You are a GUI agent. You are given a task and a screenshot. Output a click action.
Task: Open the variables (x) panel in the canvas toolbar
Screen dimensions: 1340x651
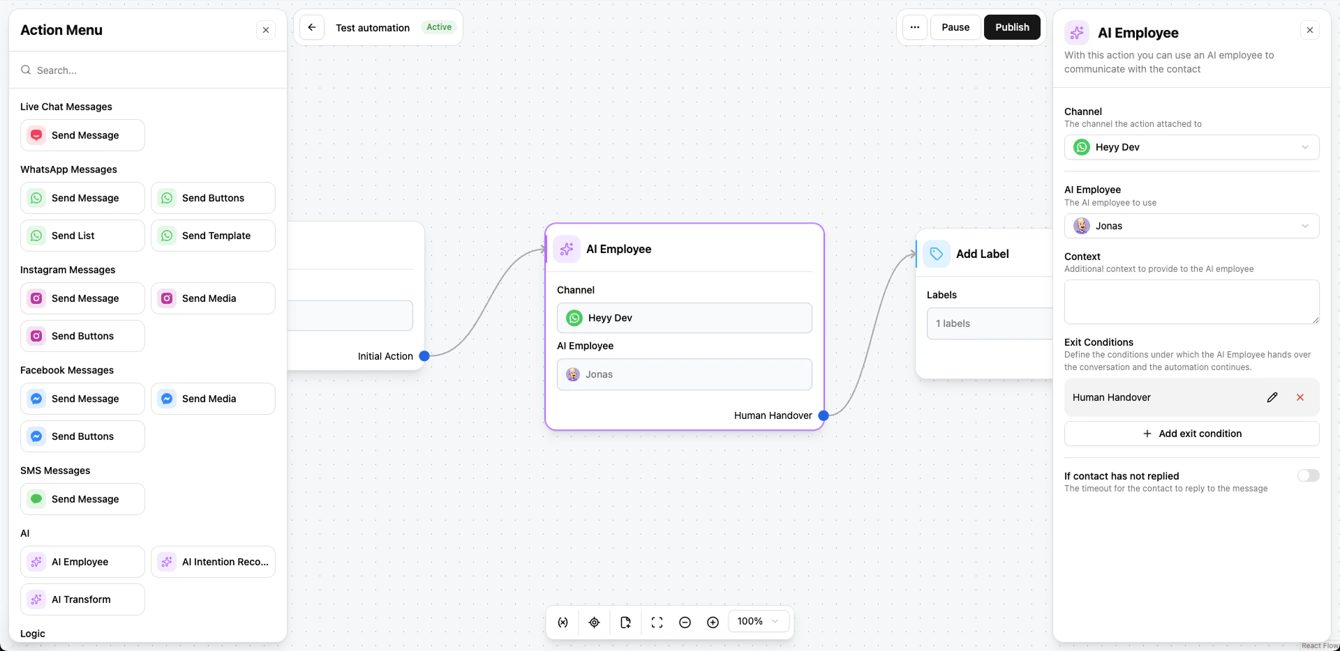563,622
